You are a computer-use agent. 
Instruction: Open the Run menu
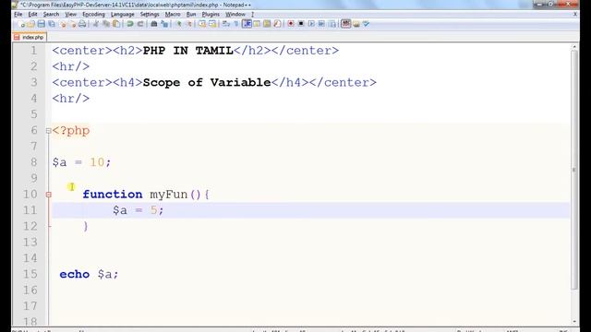tap(191, 15)
